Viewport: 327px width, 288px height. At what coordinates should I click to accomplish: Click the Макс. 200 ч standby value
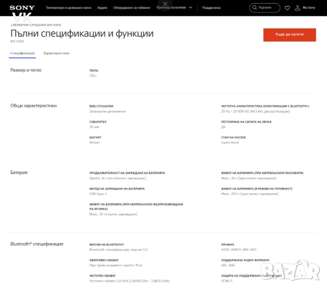[x=249, y=194]
